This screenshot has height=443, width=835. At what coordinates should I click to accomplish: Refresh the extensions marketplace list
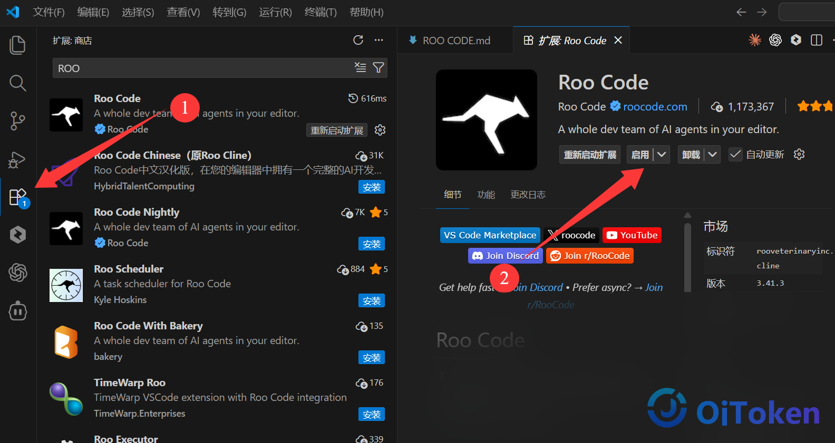coord(358,40)
